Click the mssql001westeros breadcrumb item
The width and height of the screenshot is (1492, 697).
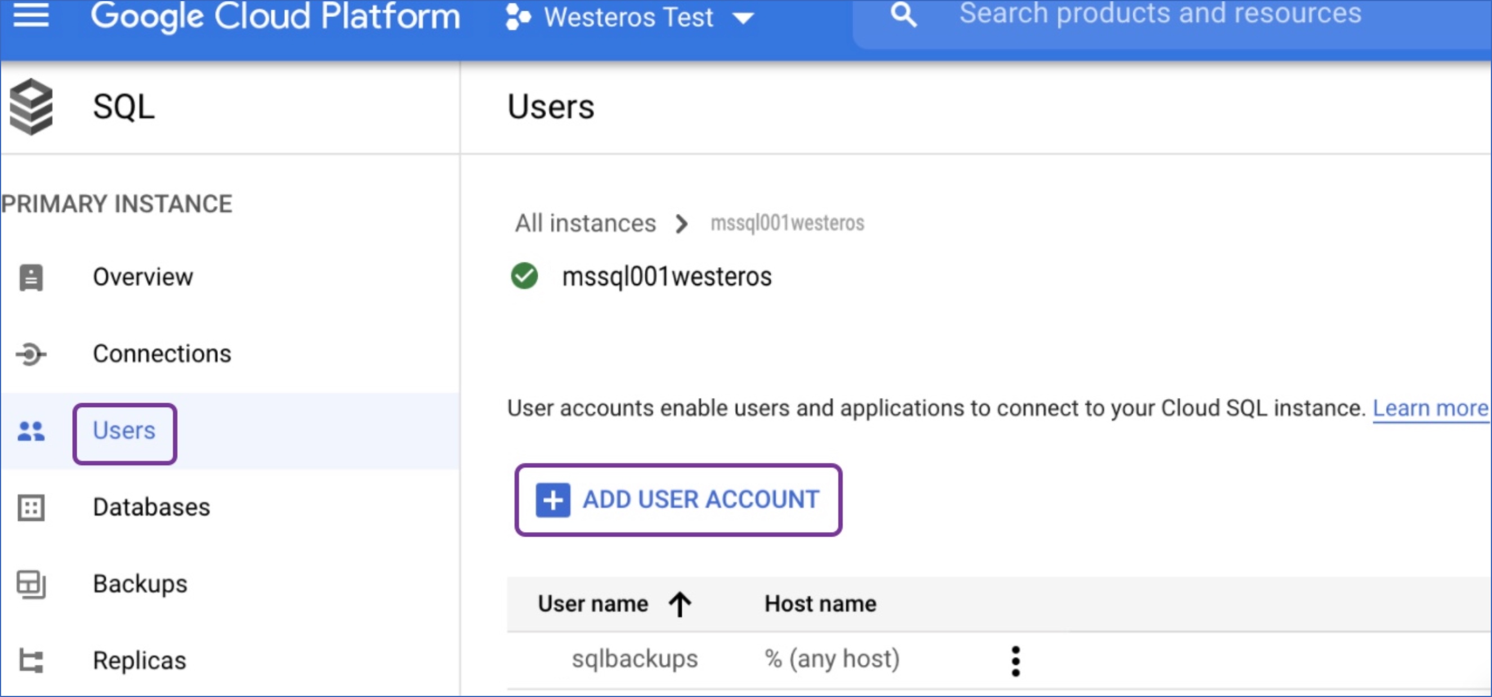(x=787, y=223)
